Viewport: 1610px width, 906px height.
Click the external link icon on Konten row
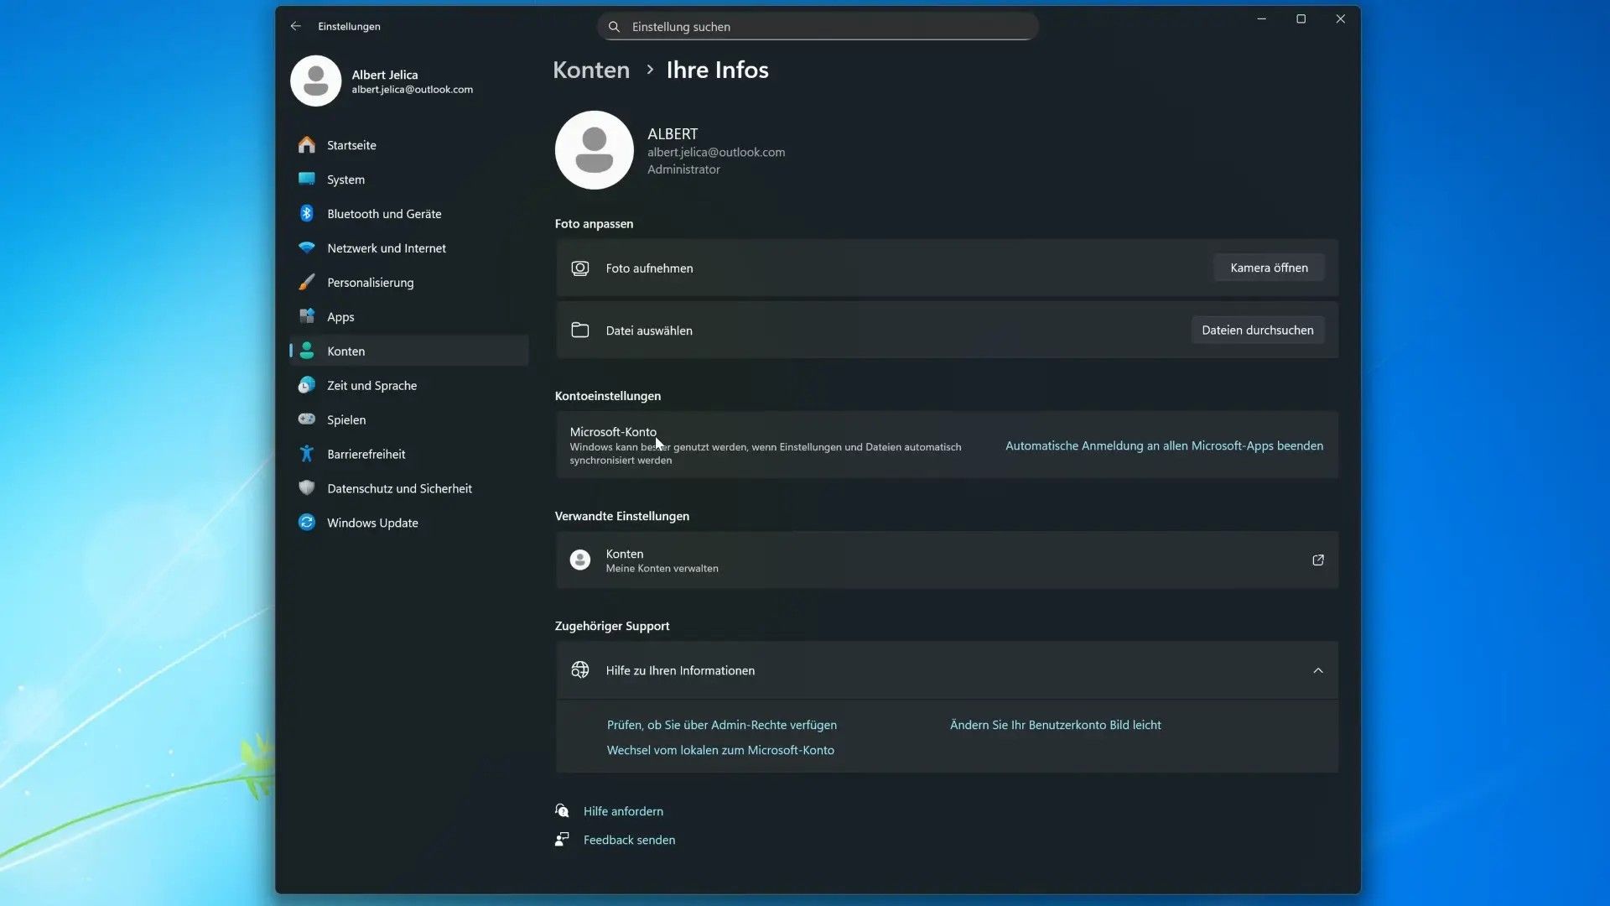[x=1317, y=560]
